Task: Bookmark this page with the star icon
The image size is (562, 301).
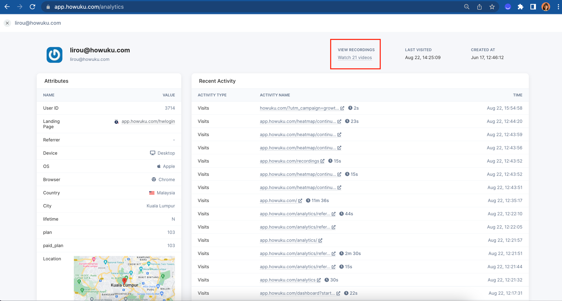Action: [492, 7]
